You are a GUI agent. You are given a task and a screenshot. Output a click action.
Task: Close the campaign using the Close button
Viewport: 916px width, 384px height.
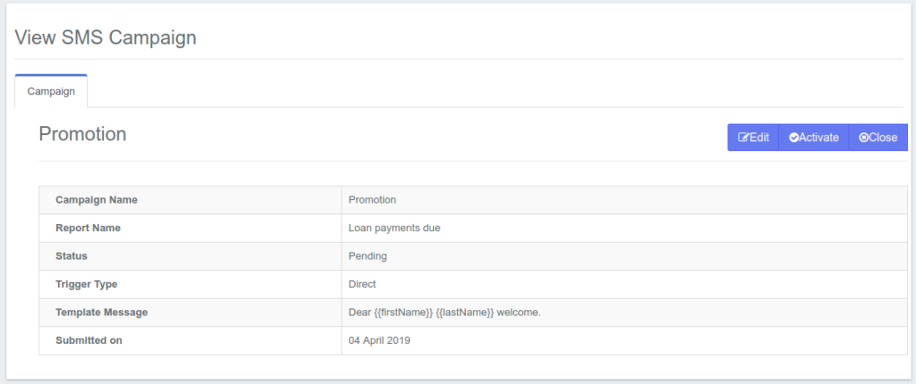pyautogui.click(x=878, y=138)
